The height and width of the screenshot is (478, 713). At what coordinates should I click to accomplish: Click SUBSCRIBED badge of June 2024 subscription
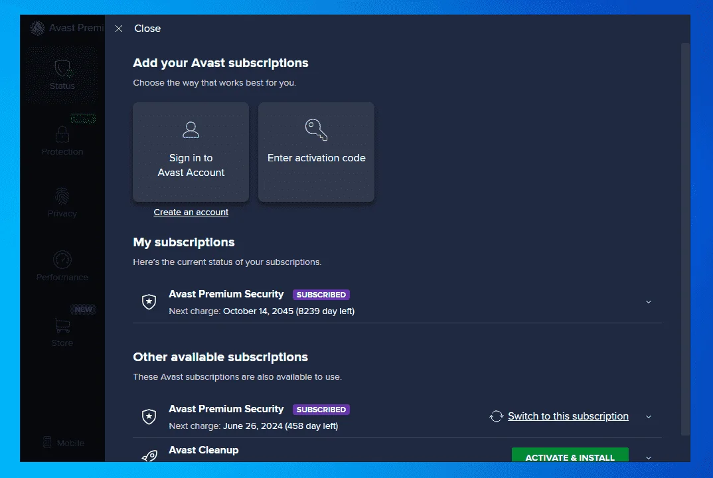pos(321,410)
